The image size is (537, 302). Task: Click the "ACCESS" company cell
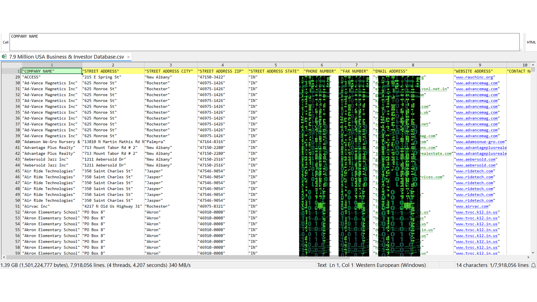(x=52, y=77)
